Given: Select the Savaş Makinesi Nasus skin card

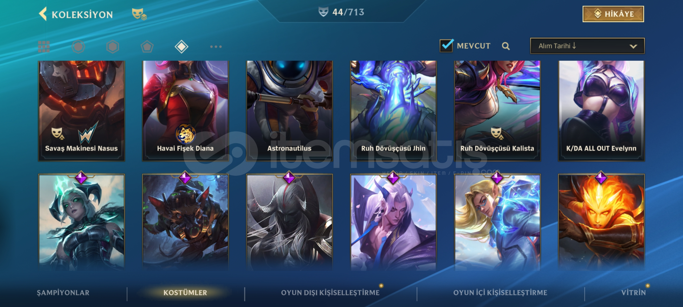Looking at the screenshot, I should tap(81, 111).
